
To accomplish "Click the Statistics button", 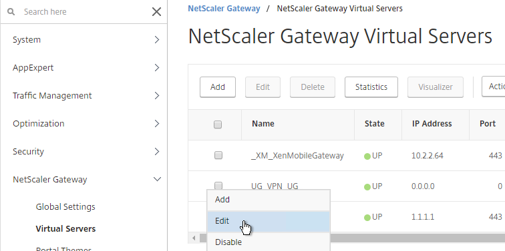I will click(x=371, y=87).
